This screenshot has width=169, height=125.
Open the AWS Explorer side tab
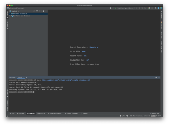tap(7, 105)
